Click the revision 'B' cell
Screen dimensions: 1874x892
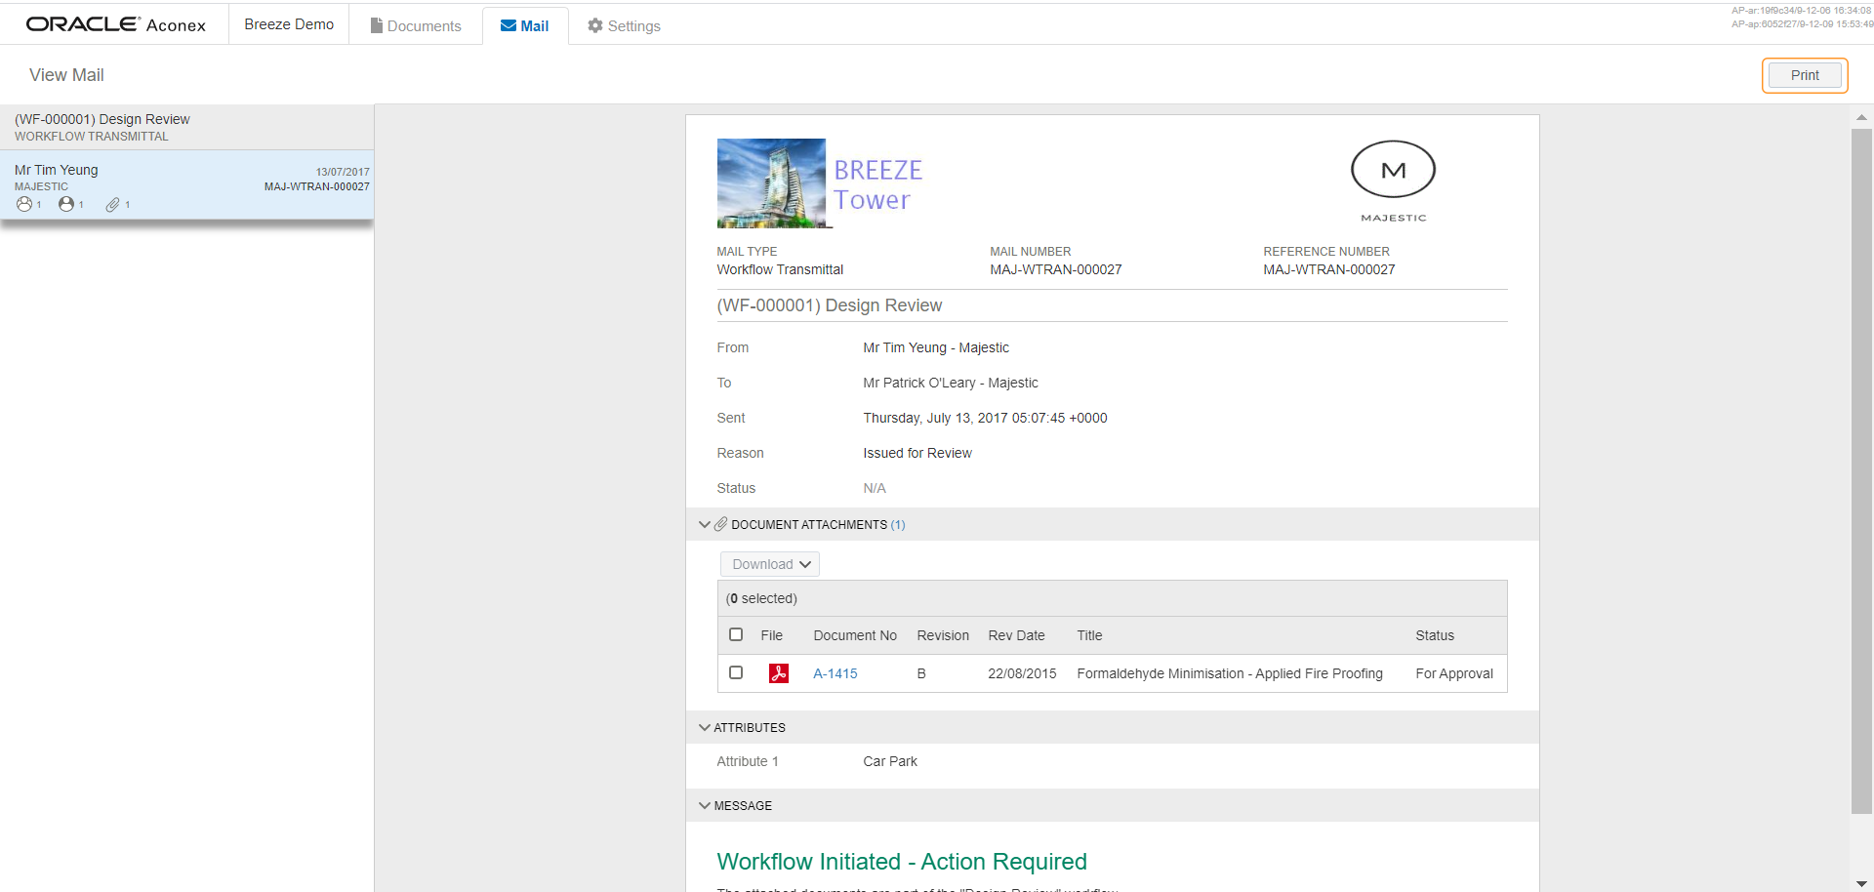[921, 673]
